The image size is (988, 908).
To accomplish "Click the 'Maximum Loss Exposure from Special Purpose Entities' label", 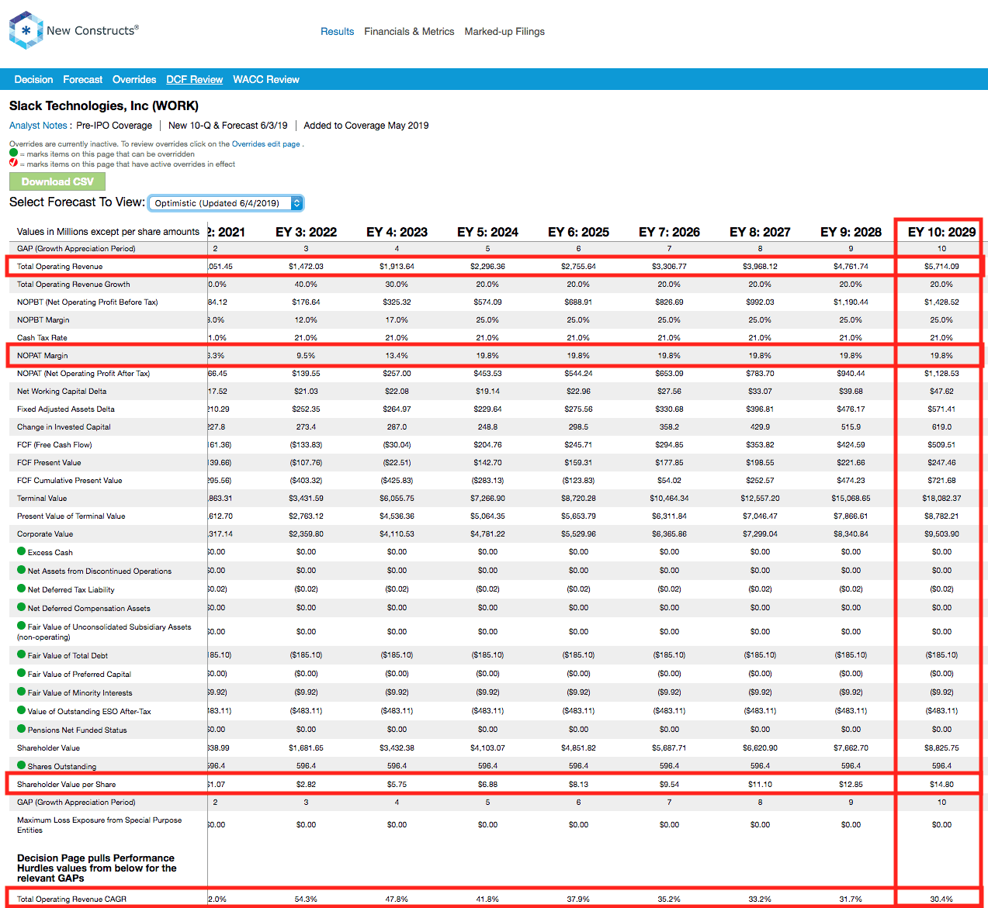I will tap(99, 825).
